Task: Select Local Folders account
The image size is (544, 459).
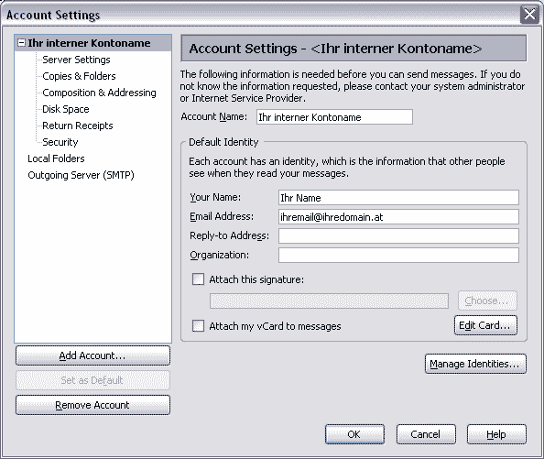Action: point(56,158)
